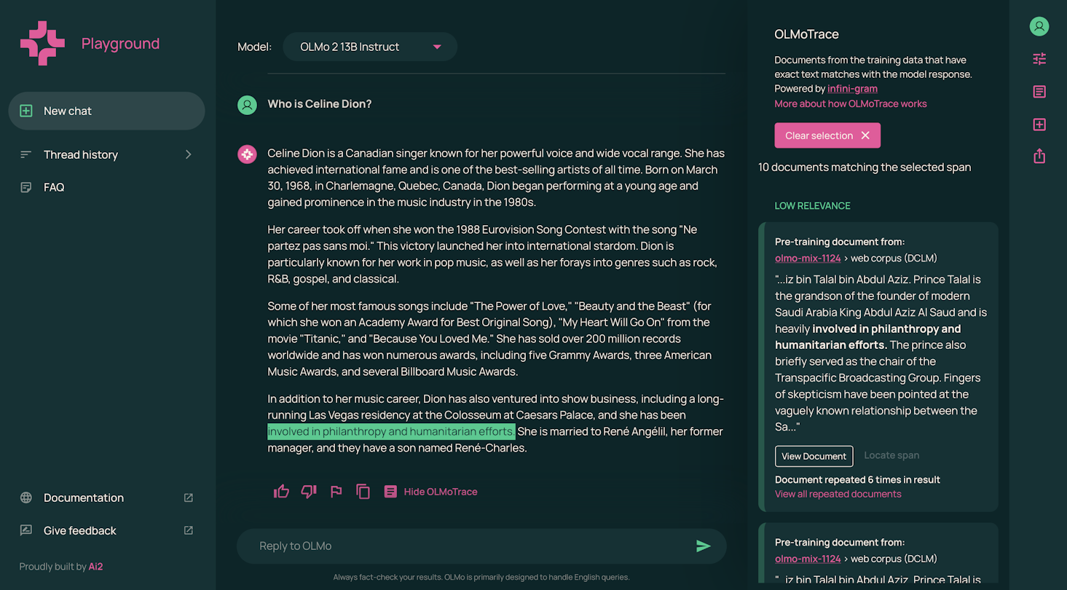Click the new thread plus icon on right rail
This screenshot has height=590, width=1067.
click(1039, 125)
